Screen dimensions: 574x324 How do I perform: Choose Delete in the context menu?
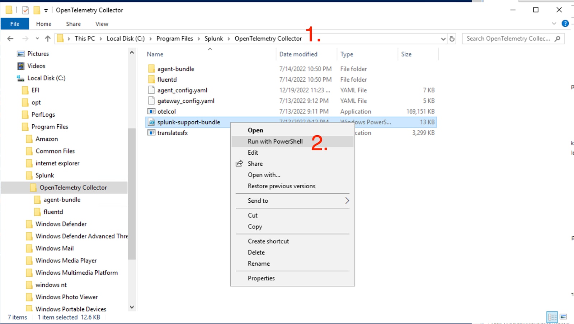(292, 252)
